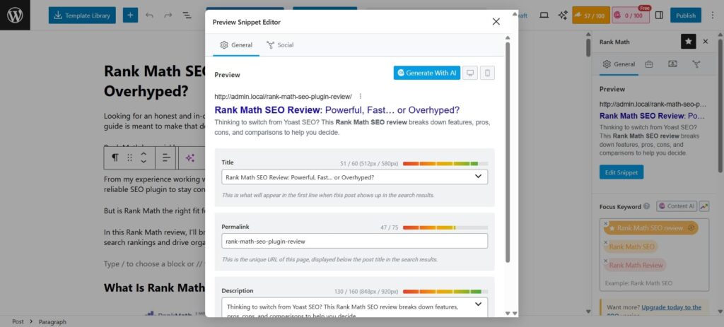Click the move up/down arrows in block toolbar
724x327 pixels.
tap(144, 157)
